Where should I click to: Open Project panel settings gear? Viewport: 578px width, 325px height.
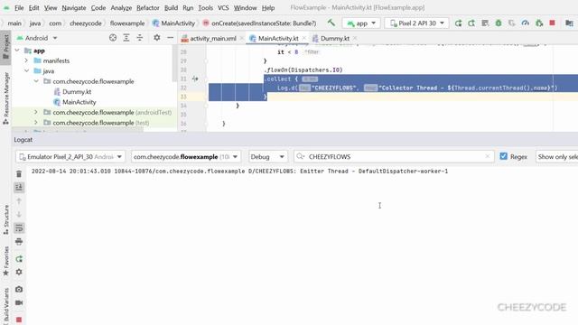tap(156, 38)
